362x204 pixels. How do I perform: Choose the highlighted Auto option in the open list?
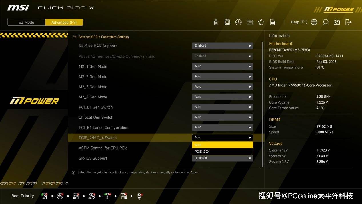(x=223, y=145)
